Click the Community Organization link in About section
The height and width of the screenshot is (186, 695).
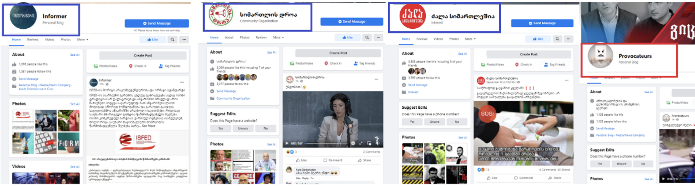[233, 99]
